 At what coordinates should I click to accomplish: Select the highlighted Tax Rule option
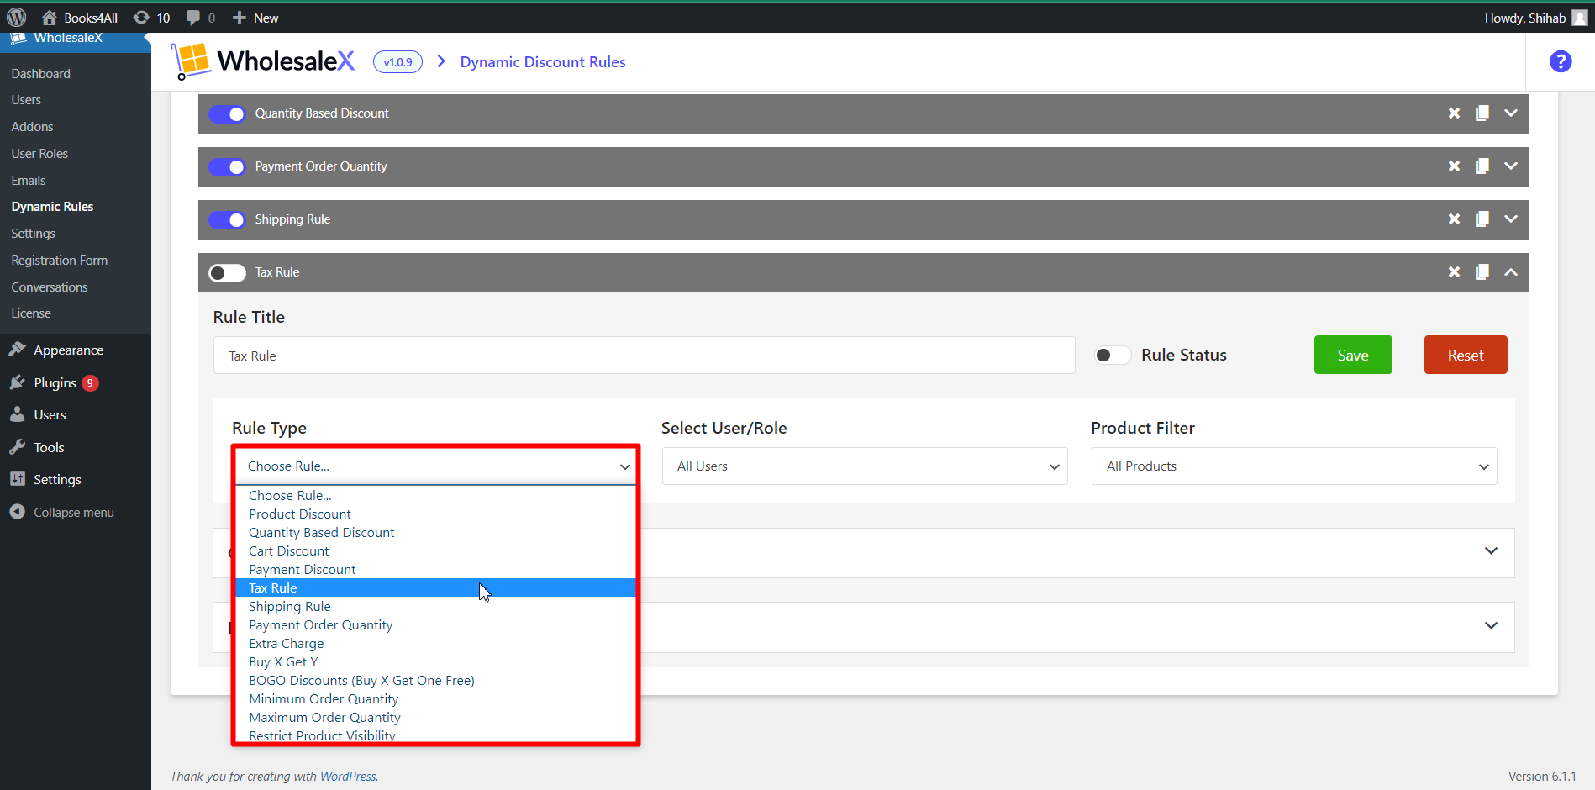[x=435, y=588]
